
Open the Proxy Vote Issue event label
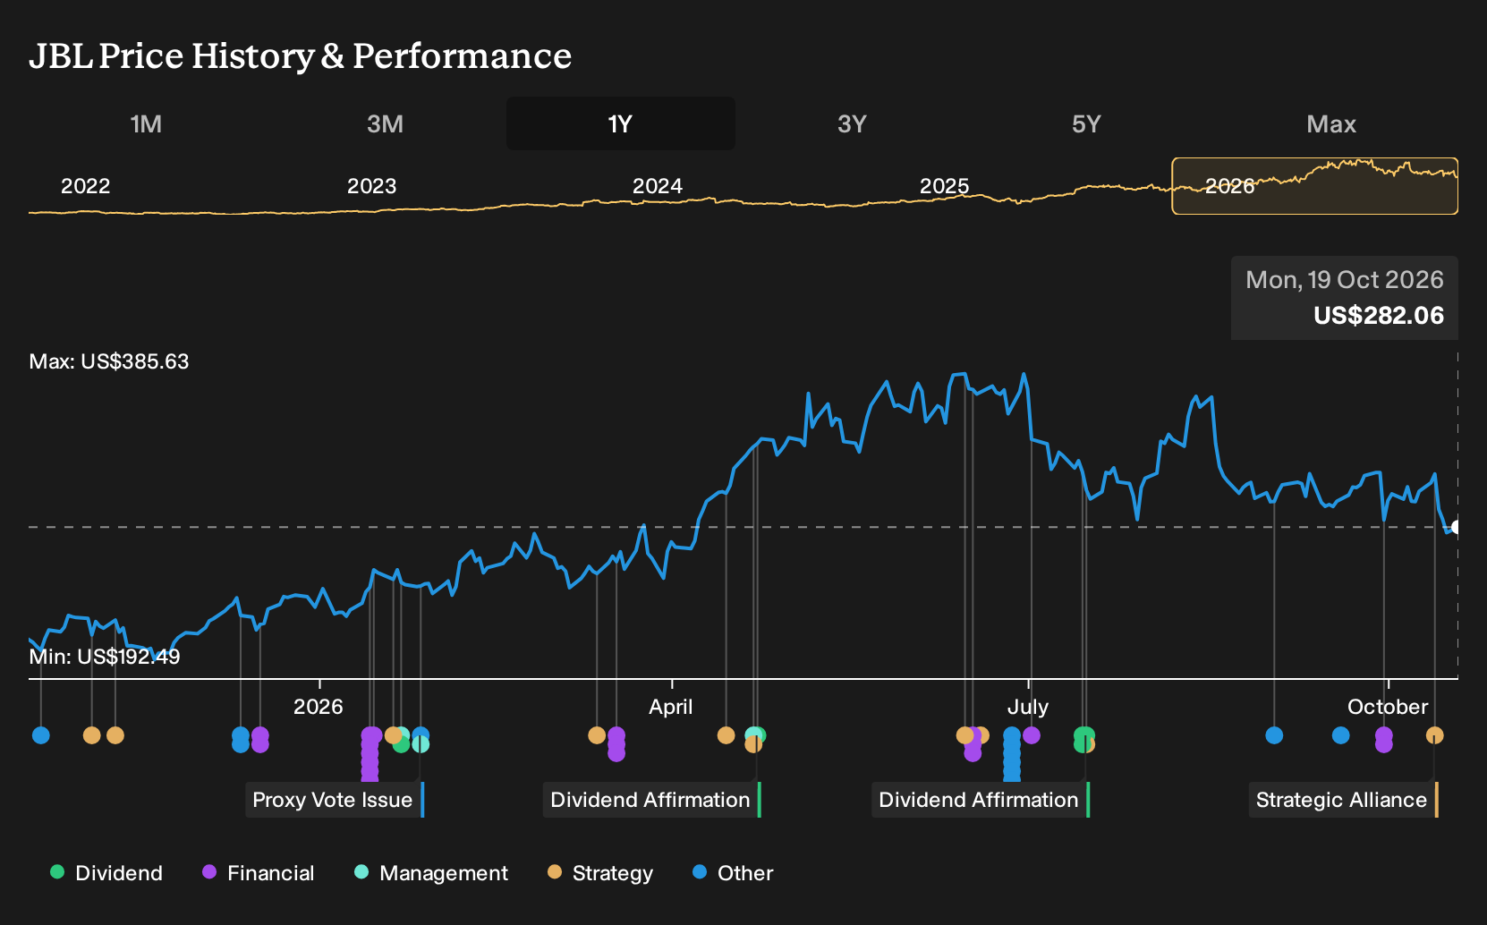click(x=335, y=800)
